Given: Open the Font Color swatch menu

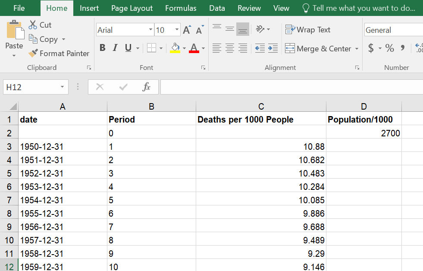Looking at the screenshot, I should 203,48.
